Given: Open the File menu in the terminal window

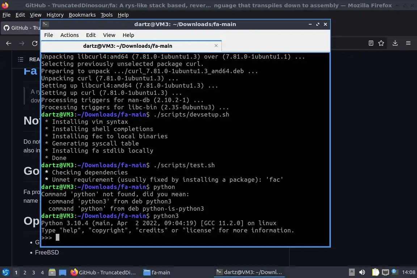Looking at the screenshot, I should [49, 35].
